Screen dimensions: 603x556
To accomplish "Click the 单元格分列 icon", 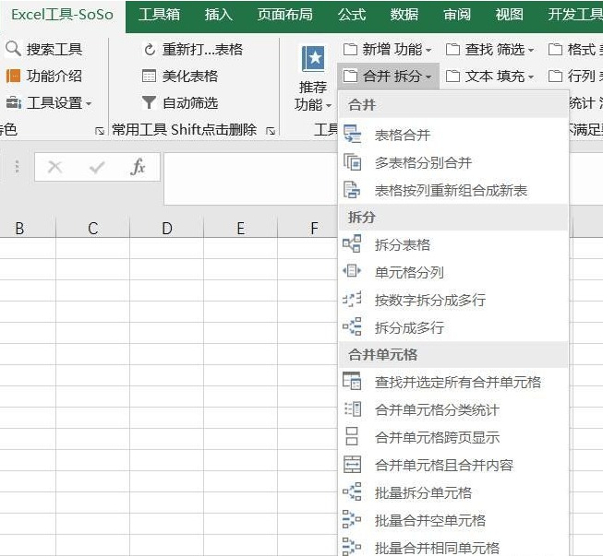I will 352,271.
